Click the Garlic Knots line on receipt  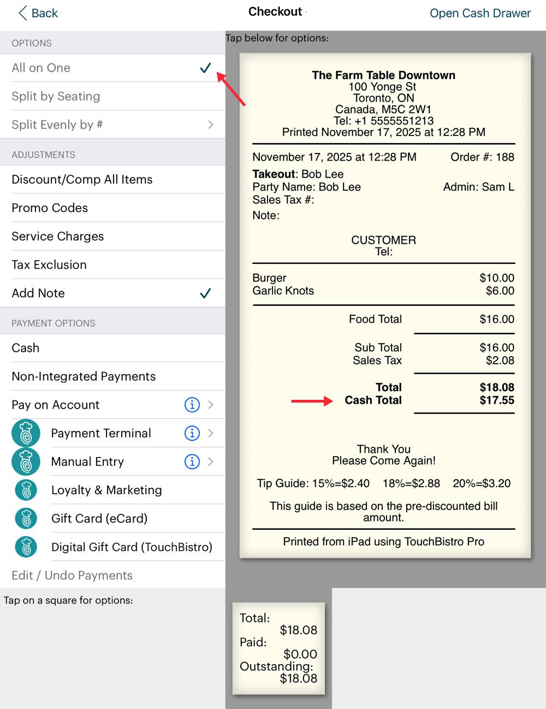(383, 291)
